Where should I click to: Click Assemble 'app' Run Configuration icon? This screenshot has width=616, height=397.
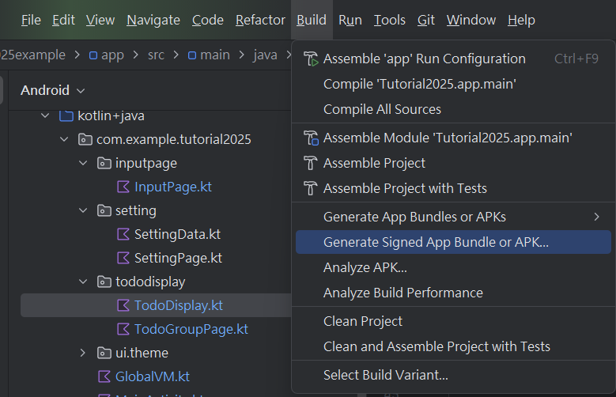click(x=310, y=59)
